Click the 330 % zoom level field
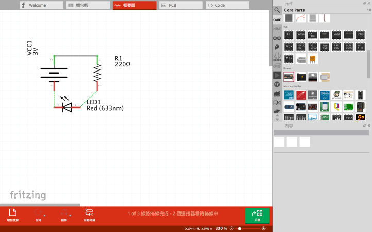This screenshot has height=232, width=372. (221, 228)
